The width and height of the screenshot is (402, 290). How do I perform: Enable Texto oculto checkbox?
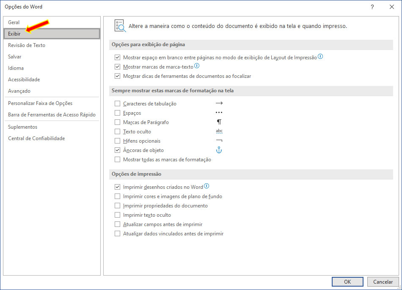point(117,132)
